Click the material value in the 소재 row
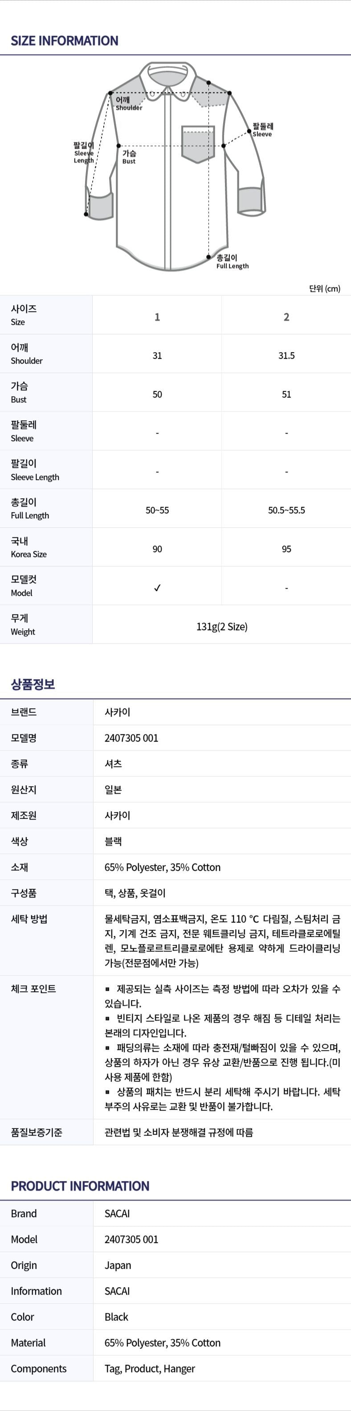The width and height of the screenshot is (351, 1411). pyautogui.click(x=163, y=867)
